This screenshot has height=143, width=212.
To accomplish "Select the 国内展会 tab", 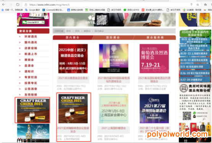I will tap(73, 37).
